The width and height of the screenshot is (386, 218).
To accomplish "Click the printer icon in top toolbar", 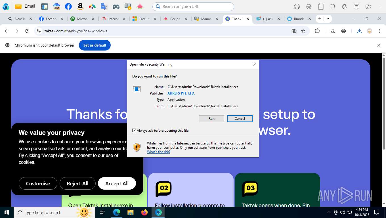I will point(297,7).
